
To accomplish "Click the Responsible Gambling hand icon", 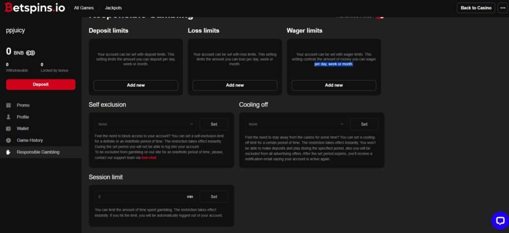I will click(x=8, y=152).
